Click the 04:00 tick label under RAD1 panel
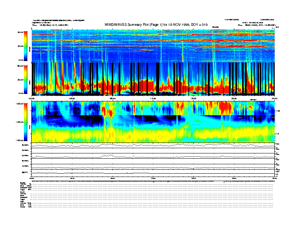 point(72,98)
